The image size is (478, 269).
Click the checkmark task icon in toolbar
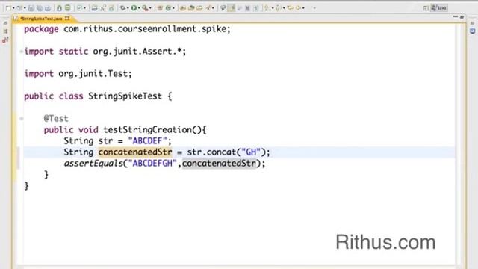(80, 8)
